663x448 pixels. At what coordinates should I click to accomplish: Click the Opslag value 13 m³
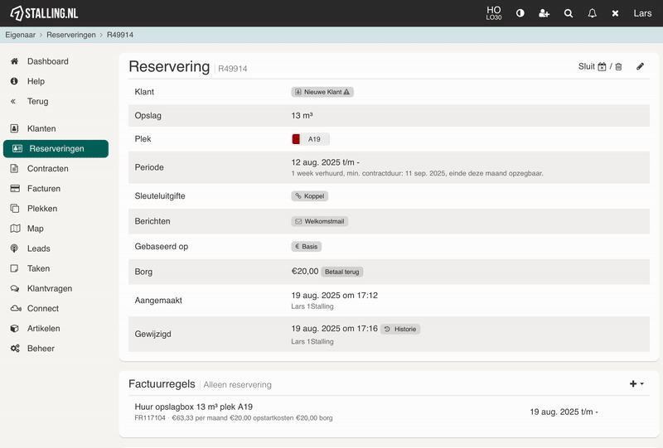[x=302, y=115]
